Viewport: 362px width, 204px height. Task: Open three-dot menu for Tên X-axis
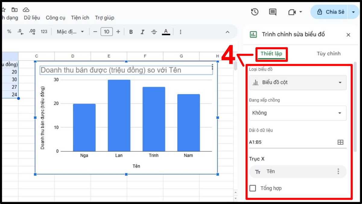[338, 172]
